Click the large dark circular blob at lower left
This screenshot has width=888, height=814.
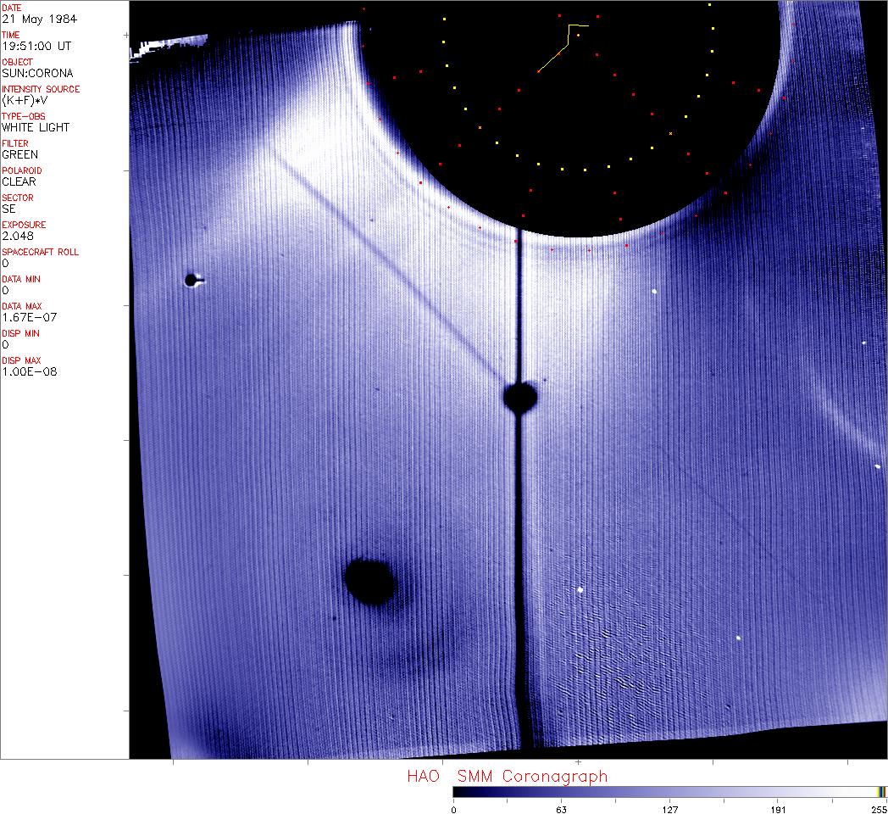tap(370, 581)
